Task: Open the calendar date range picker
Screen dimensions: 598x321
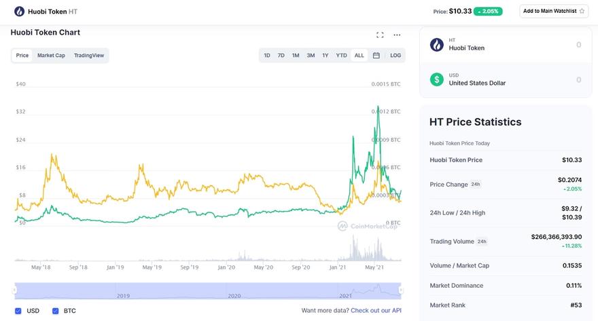Action: pos(376,56)
